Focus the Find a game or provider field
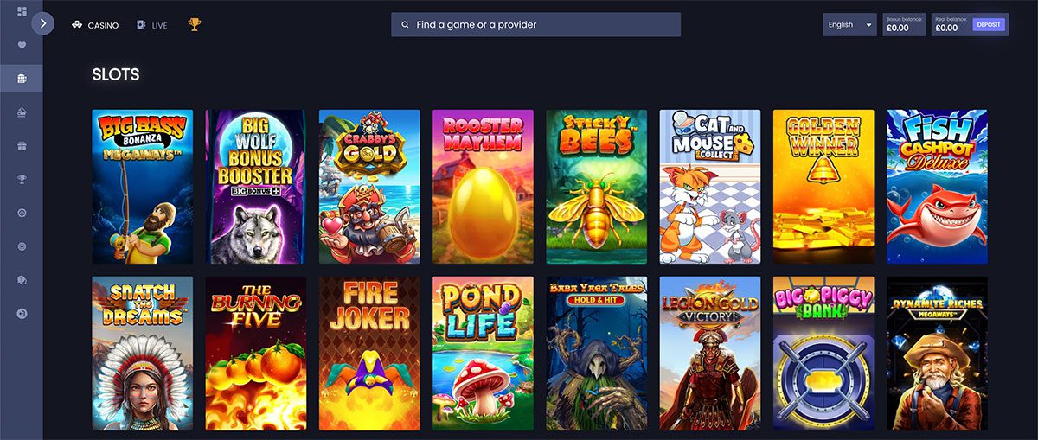This screenshot has width=1038, height=440. click(x=535, y=24)
